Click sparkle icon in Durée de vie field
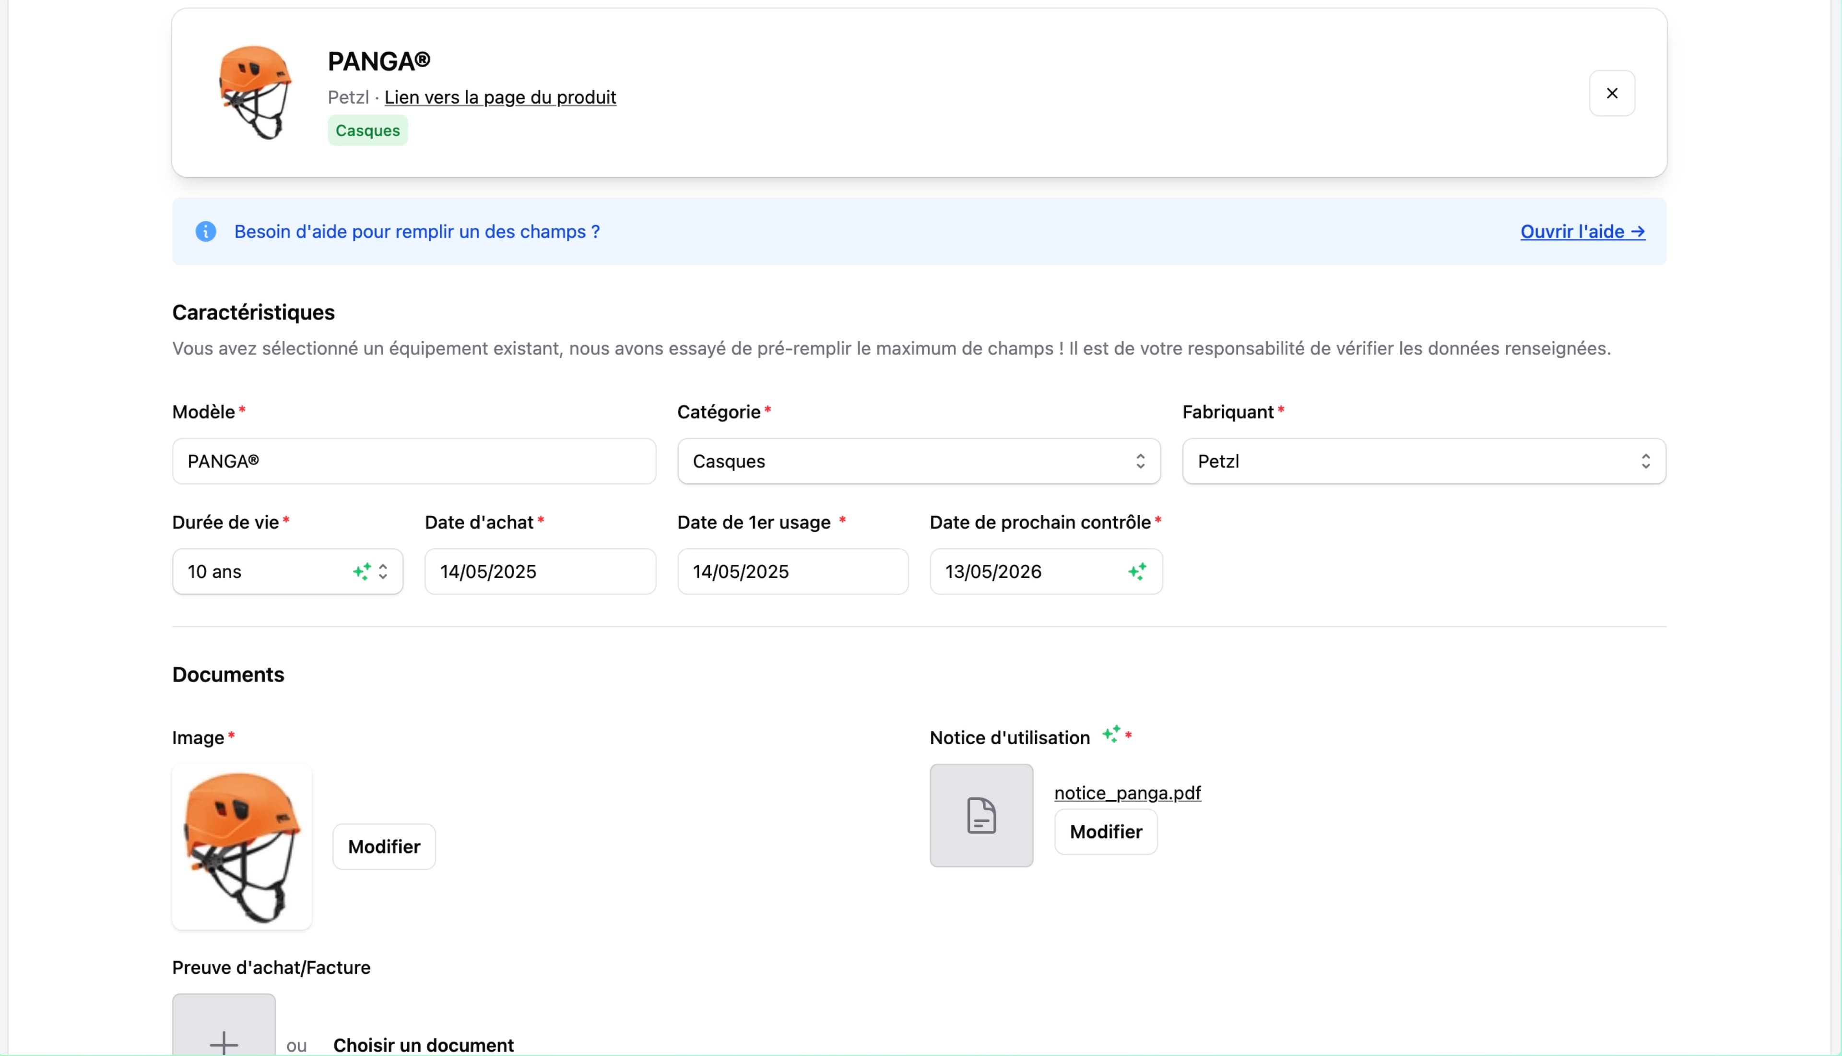The width and height of the screenshot is (1842, 1056). (x=362, y=571)
